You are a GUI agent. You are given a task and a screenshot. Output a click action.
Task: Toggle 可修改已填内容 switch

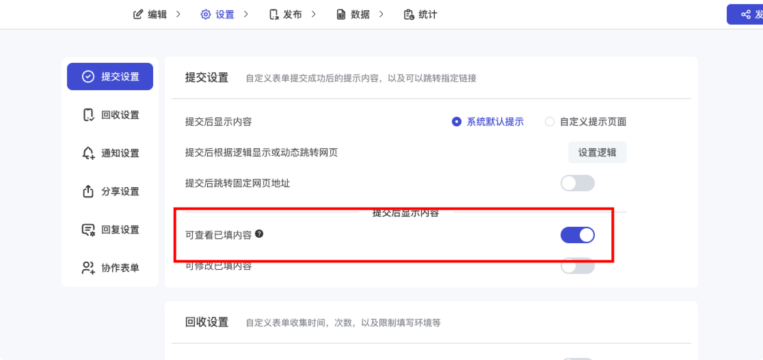[578, 266]
